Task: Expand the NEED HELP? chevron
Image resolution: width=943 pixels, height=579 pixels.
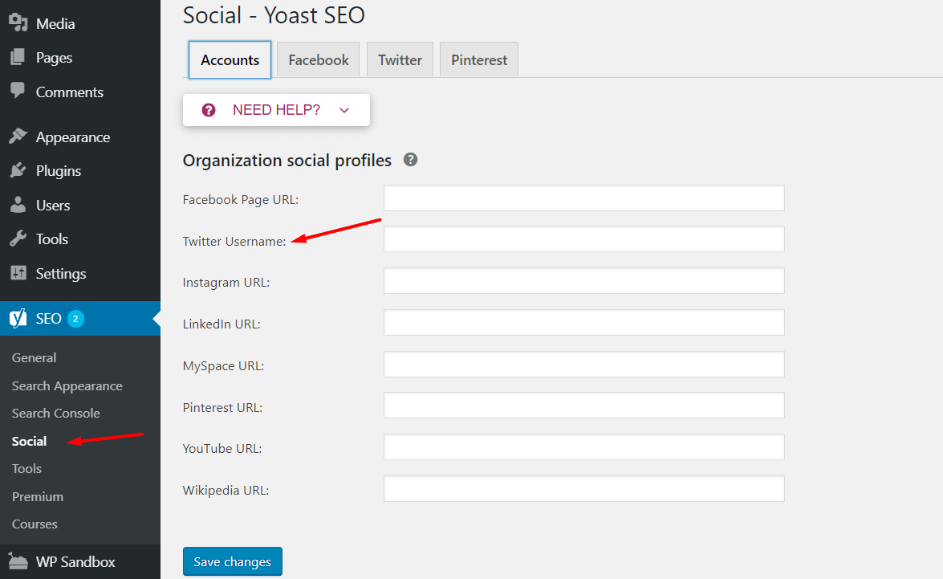Action: (344, 111)
